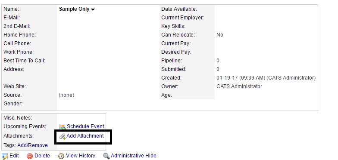338x160 pixels.
Task: Select the Can Relocate value No
Action: [x=220, y=35]
